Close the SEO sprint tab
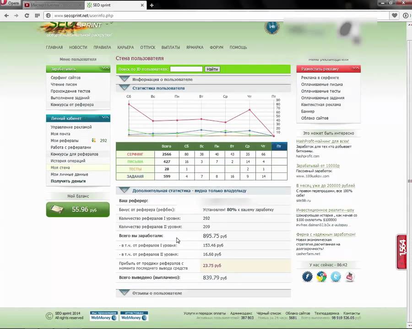This screenshot has width=412, height=329. coord(142,5)
